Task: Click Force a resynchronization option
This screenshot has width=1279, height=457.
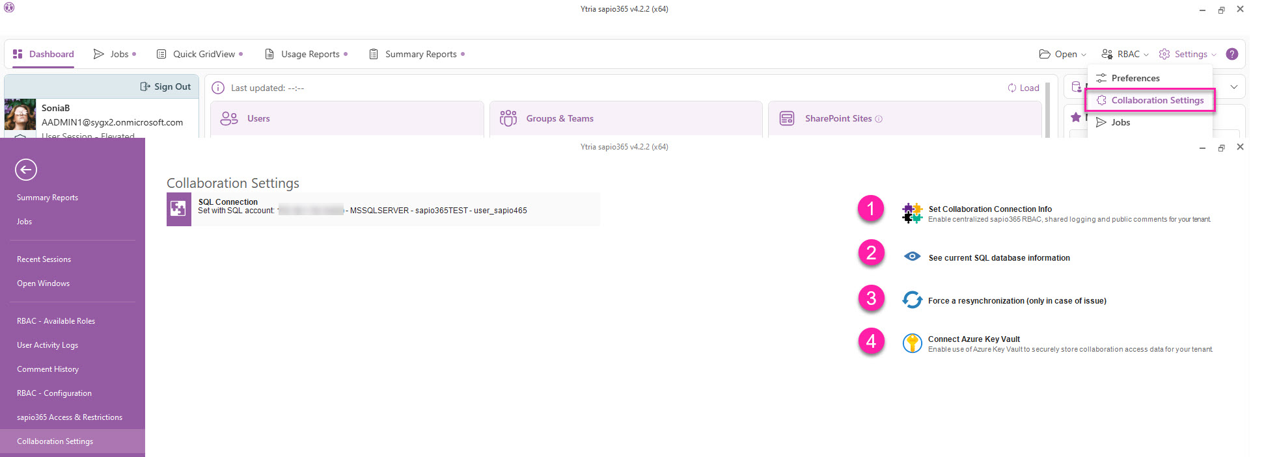Action: (x=1017, y=301)
